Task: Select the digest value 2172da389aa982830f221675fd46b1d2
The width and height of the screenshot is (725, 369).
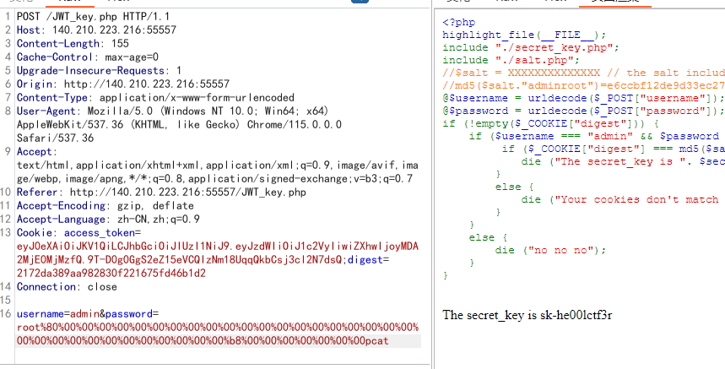Action: point(111,274)
